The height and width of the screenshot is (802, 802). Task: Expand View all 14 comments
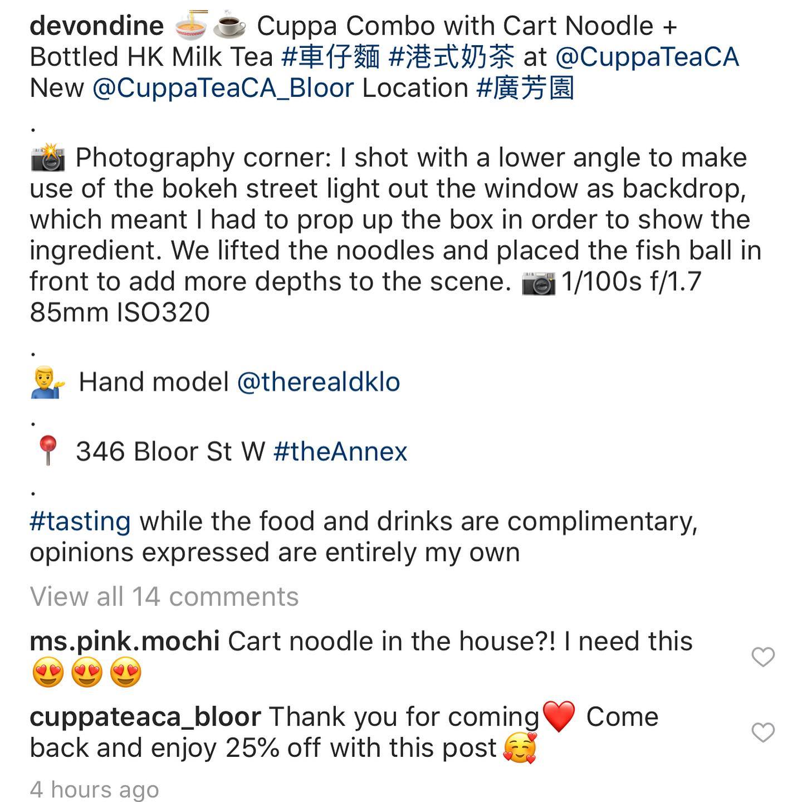tap(164, 596)
